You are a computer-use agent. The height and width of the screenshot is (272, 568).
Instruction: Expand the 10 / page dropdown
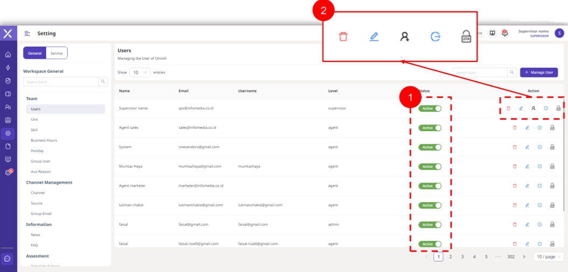pos(549,257)
